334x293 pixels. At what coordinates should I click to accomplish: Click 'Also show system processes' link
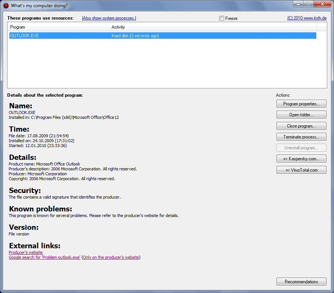pos(109,18)
